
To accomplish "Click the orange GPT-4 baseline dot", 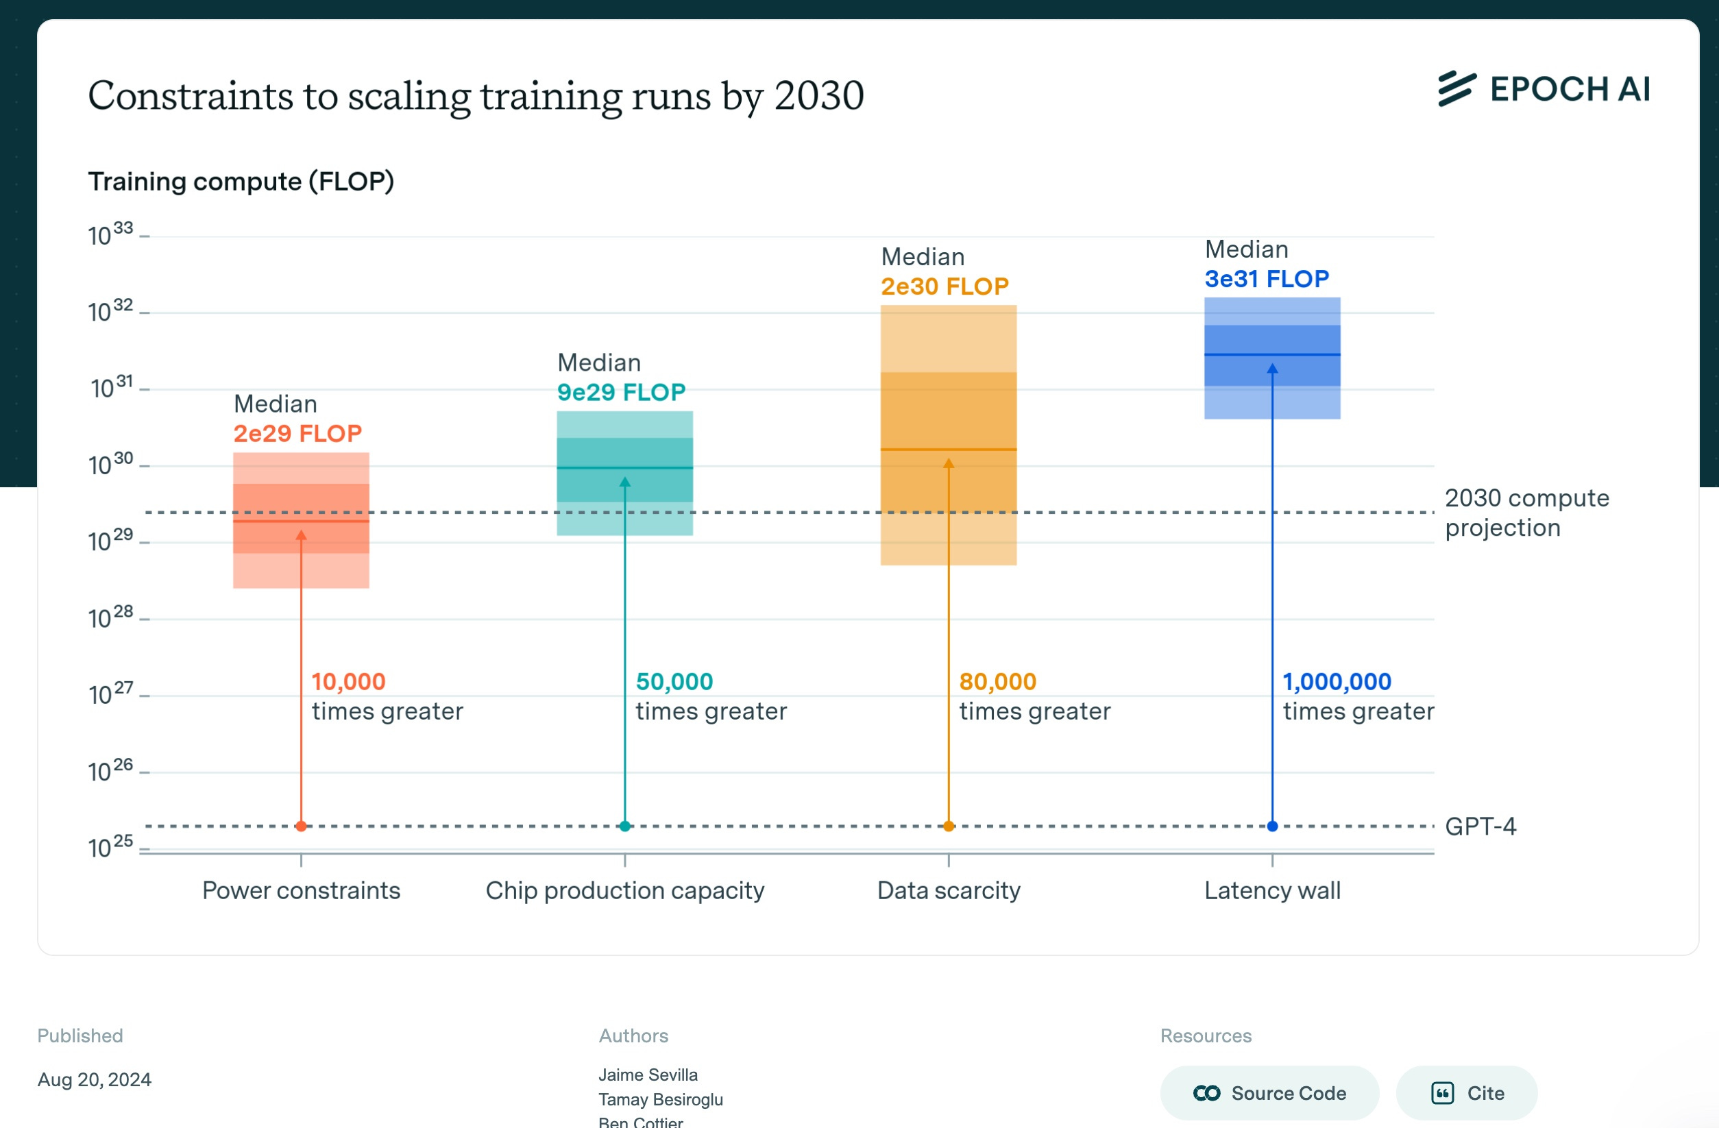I will [x=301, y=826].
